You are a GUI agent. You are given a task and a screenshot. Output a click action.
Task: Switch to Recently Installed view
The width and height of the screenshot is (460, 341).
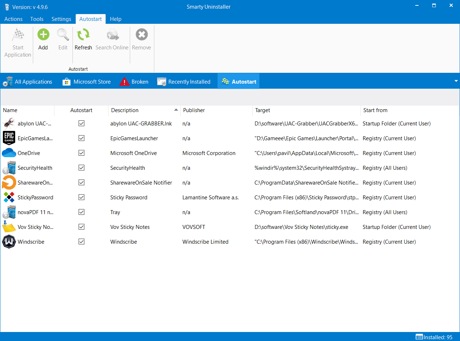(x=184, y=82)
